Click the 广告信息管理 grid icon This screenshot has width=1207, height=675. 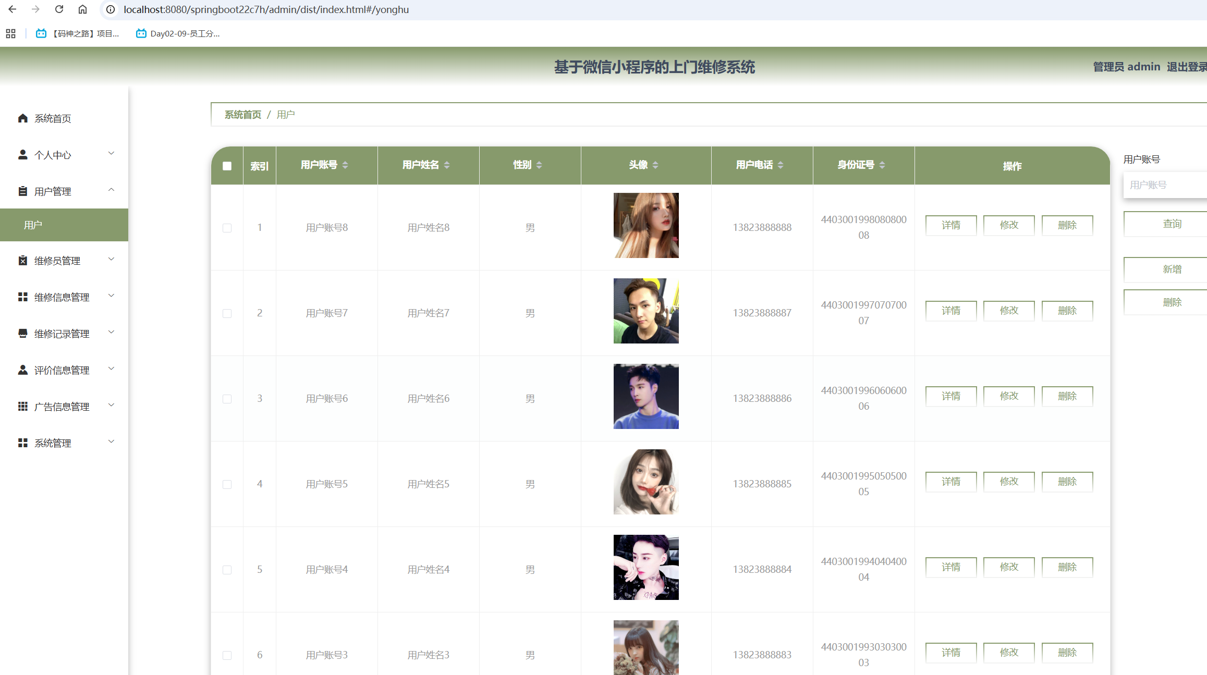(x=22, y=407)
